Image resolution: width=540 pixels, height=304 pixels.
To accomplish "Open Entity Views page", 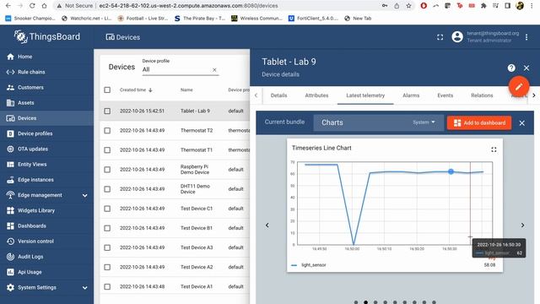I will point(46,165).
